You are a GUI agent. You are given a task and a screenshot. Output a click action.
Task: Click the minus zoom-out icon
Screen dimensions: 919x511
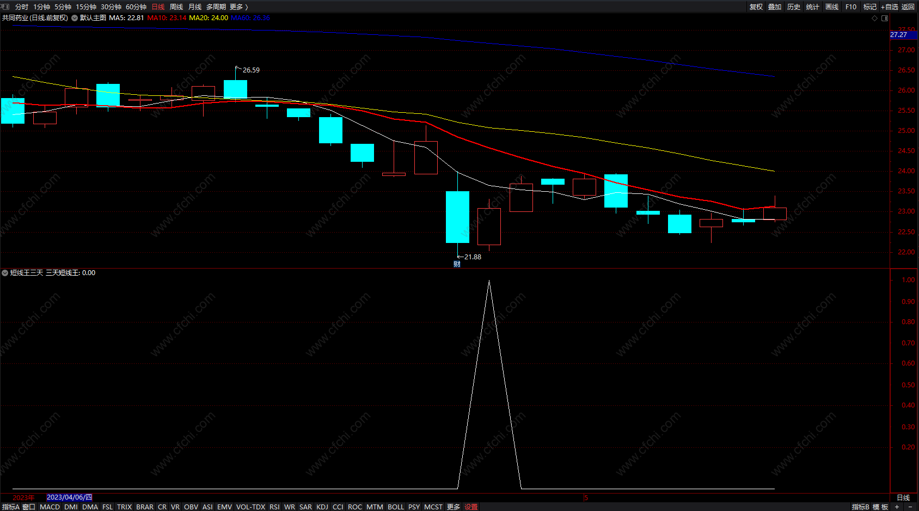[x=910, y=507]
